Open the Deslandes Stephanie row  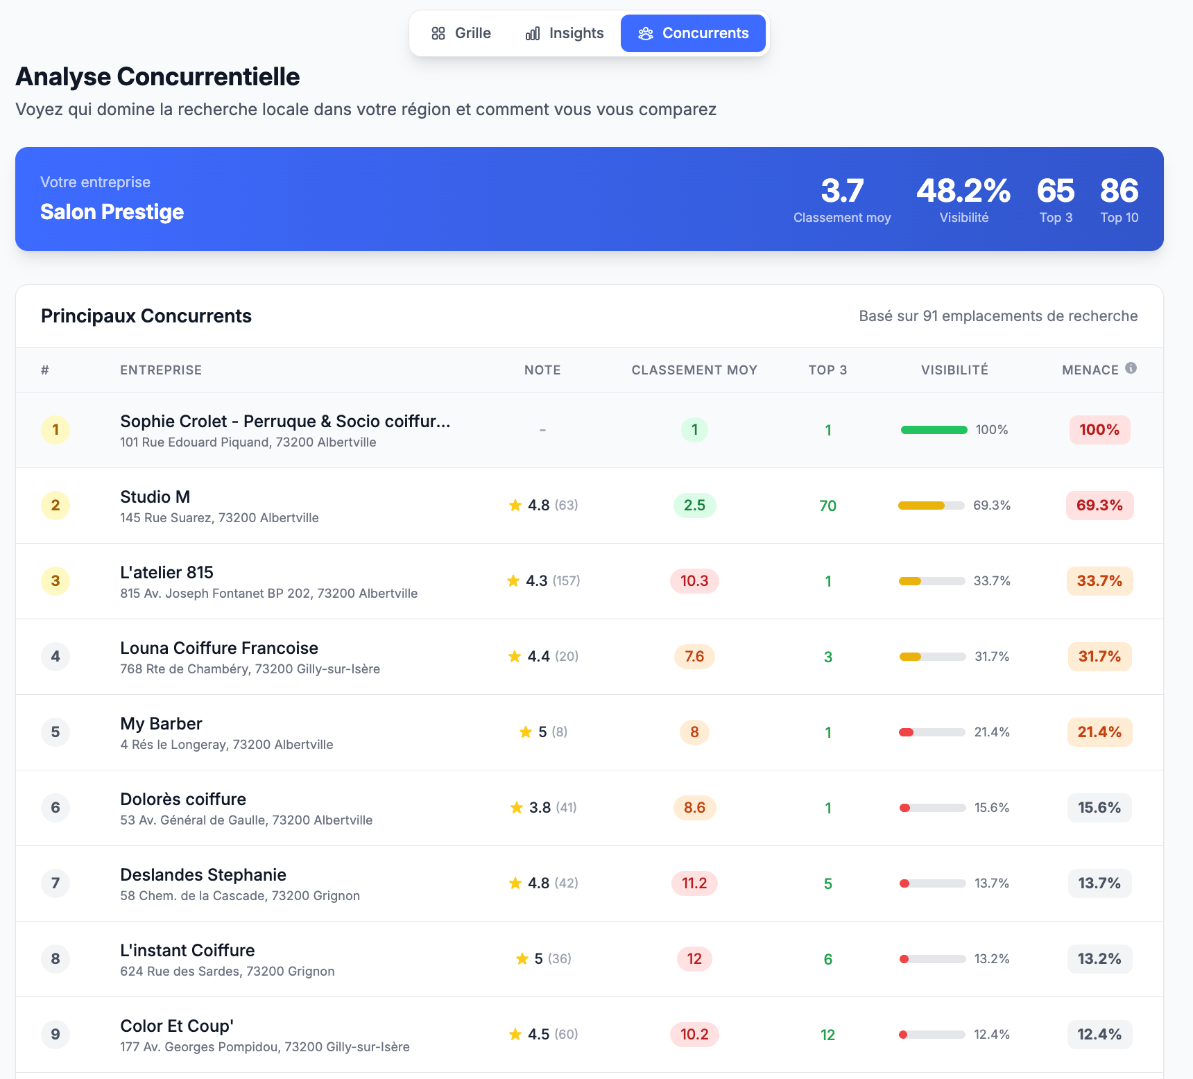pos(590,883)
